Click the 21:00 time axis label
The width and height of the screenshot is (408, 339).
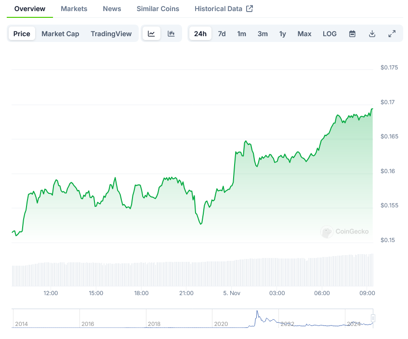coord(186,293)
